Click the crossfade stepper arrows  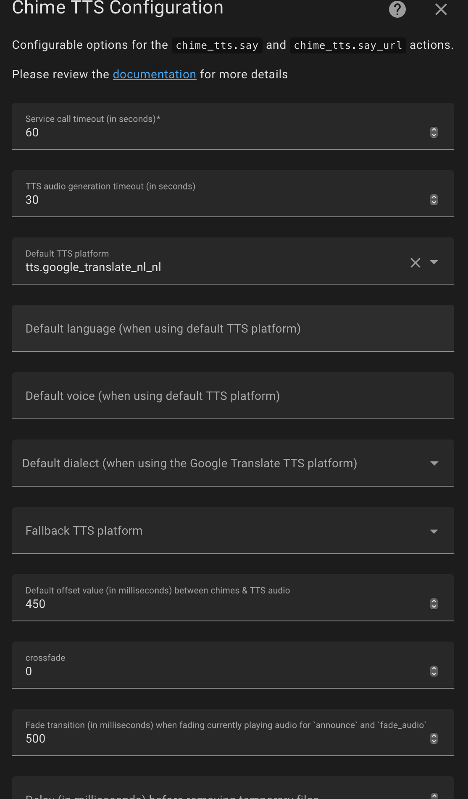click(434, 671)
